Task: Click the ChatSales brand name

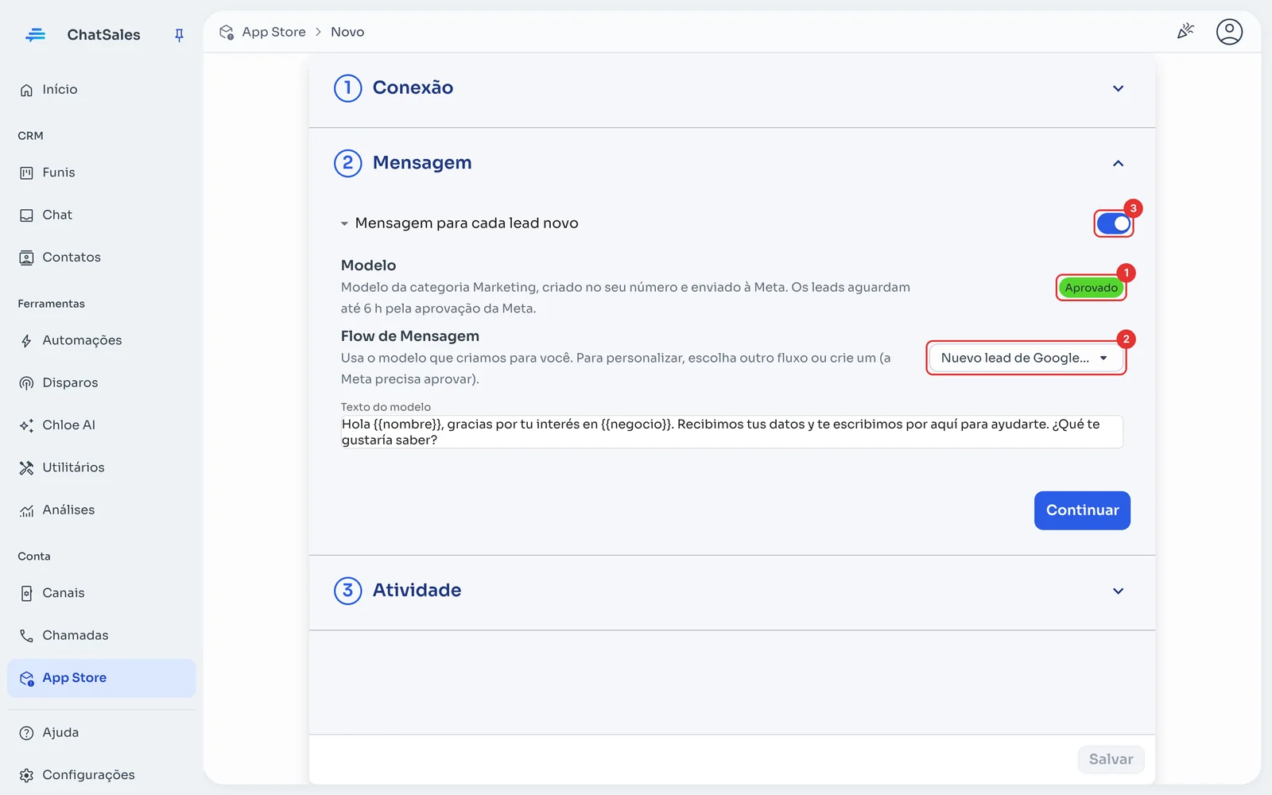Action: coord(103,35)
